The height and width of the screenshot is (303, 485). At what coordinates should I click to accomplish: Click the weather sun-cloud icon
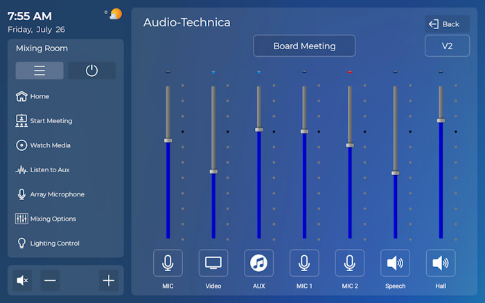pos(116,15)
